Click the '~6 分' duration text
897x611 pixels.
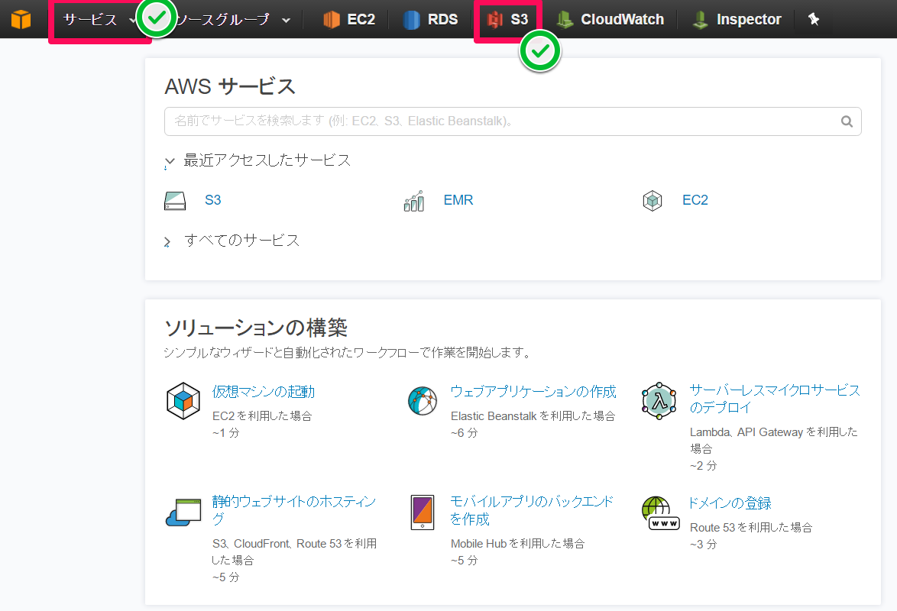coord(464,433)
